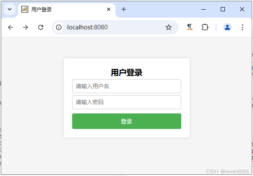Go forward to the next page

(x=26, y=27)
